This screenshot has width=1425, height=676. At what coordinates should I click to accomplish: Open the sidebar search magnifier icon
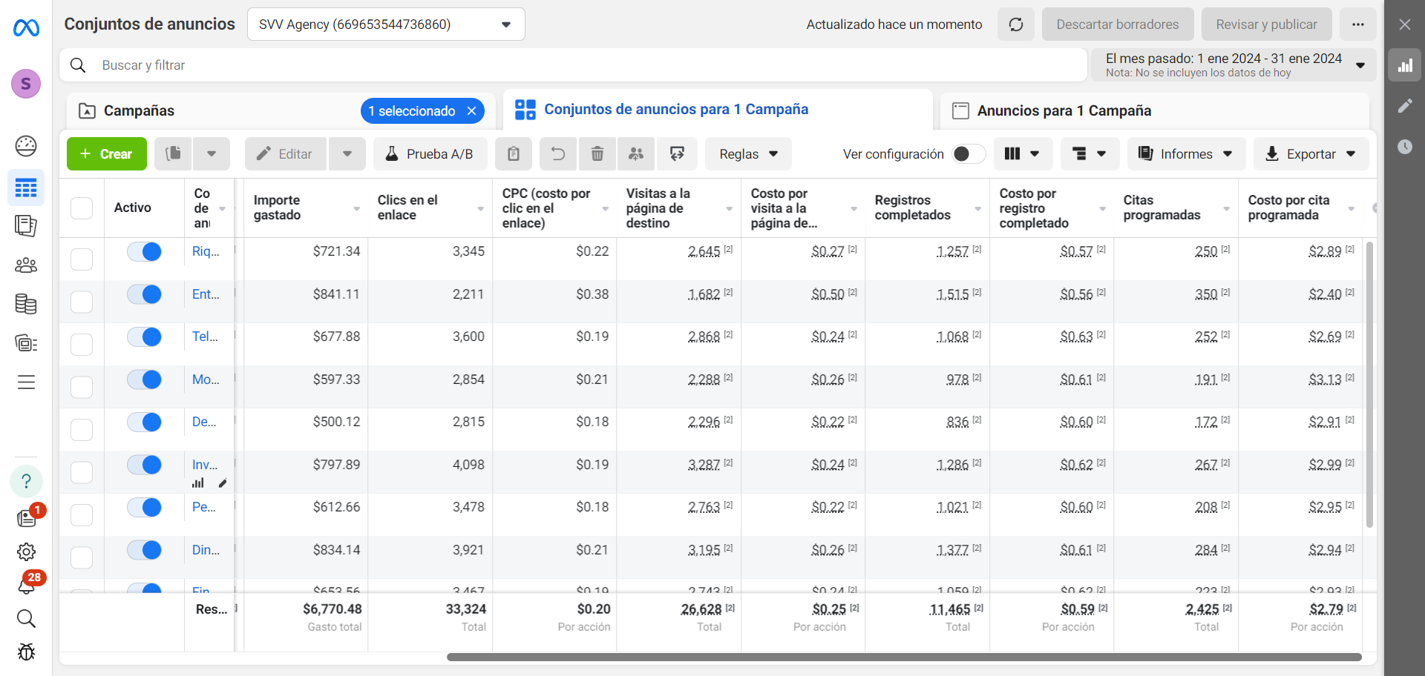(26, 619)
